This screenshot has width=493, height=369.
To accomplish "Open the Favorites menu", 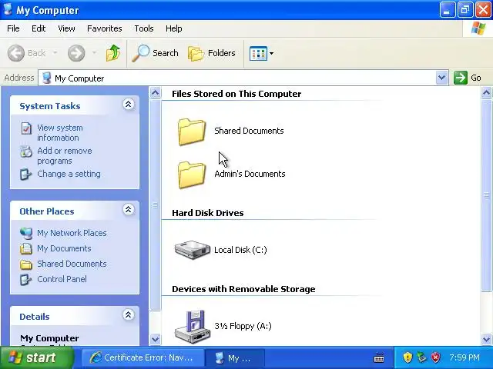I will click(105, 28).
